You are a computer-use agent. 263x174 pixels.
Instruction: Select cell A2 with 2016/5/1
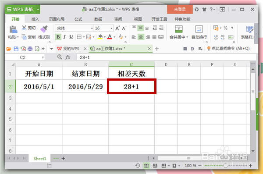pos(39,86)
